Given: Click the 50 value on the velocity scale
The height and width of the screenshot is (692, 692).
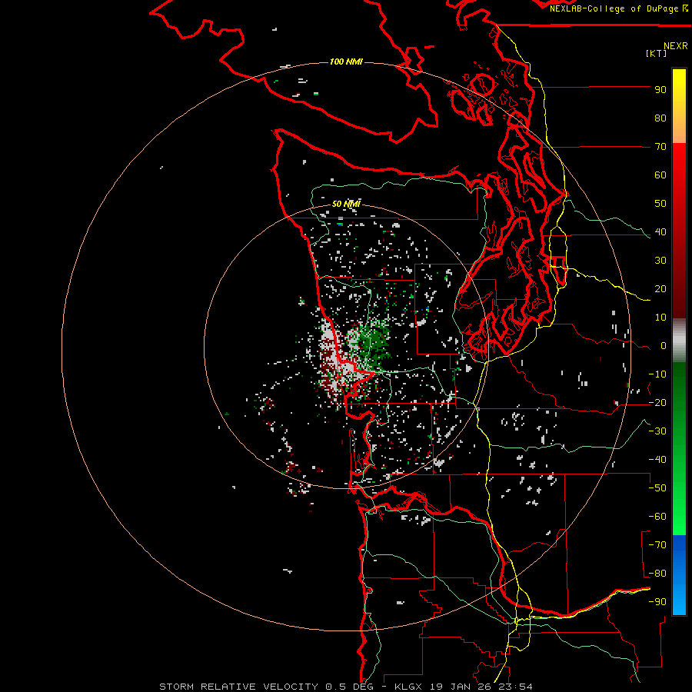Looking at the screenshot, I should pyautogui.click(x=660, y=204).
